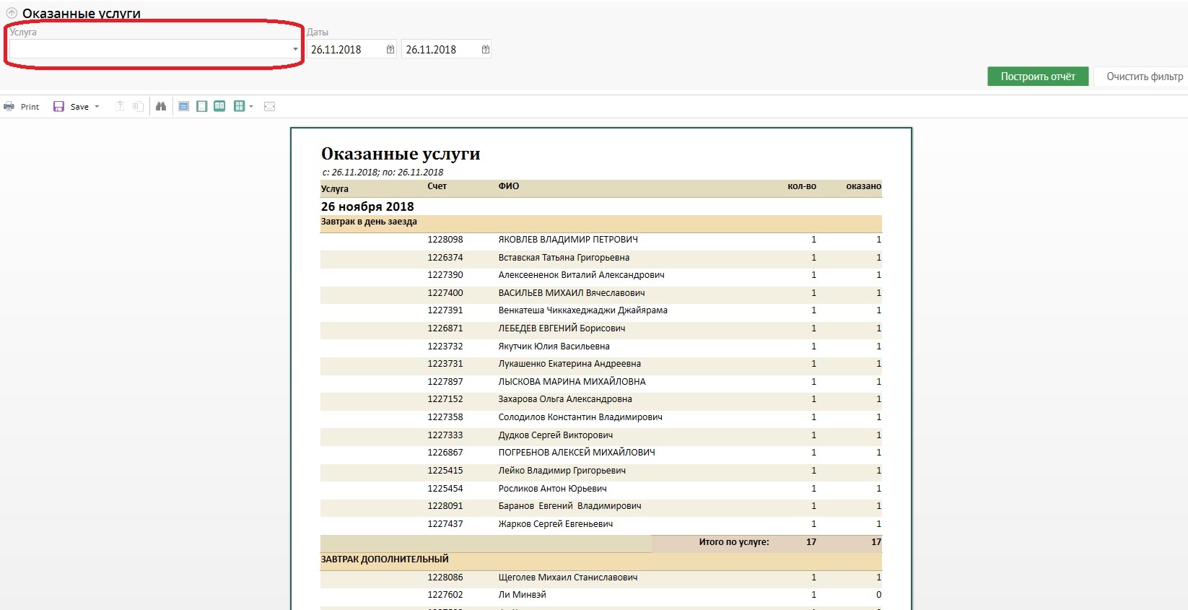Open the Save format dropdown arrow
Screen dimensions: 1188x610
pyautogui.click(x=97, y=107)
